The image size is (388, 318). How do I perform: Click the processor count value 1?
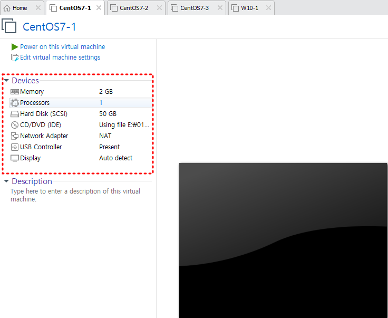101,103
